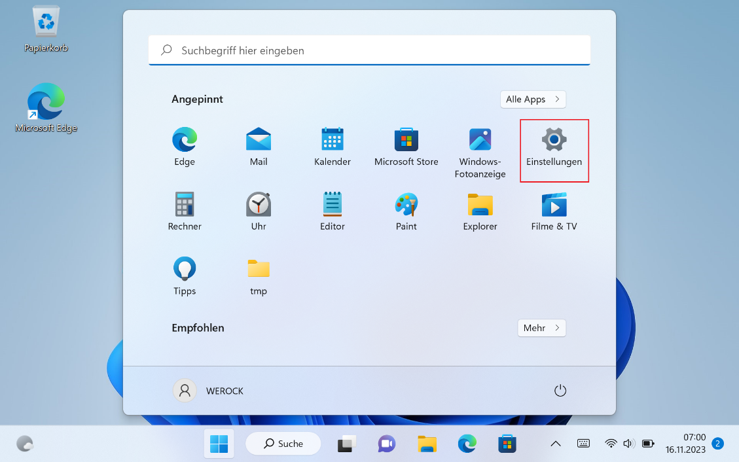Image resolution: width=739 pixels, height=462 pixels.
Task: Click the power button in Start menu
Action: (560, 391)
